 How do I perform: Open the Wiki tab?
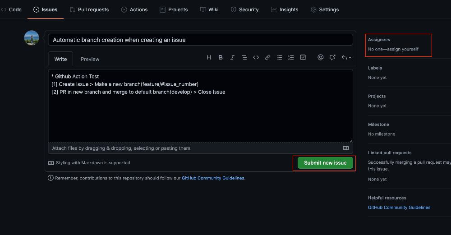(209, 9)
